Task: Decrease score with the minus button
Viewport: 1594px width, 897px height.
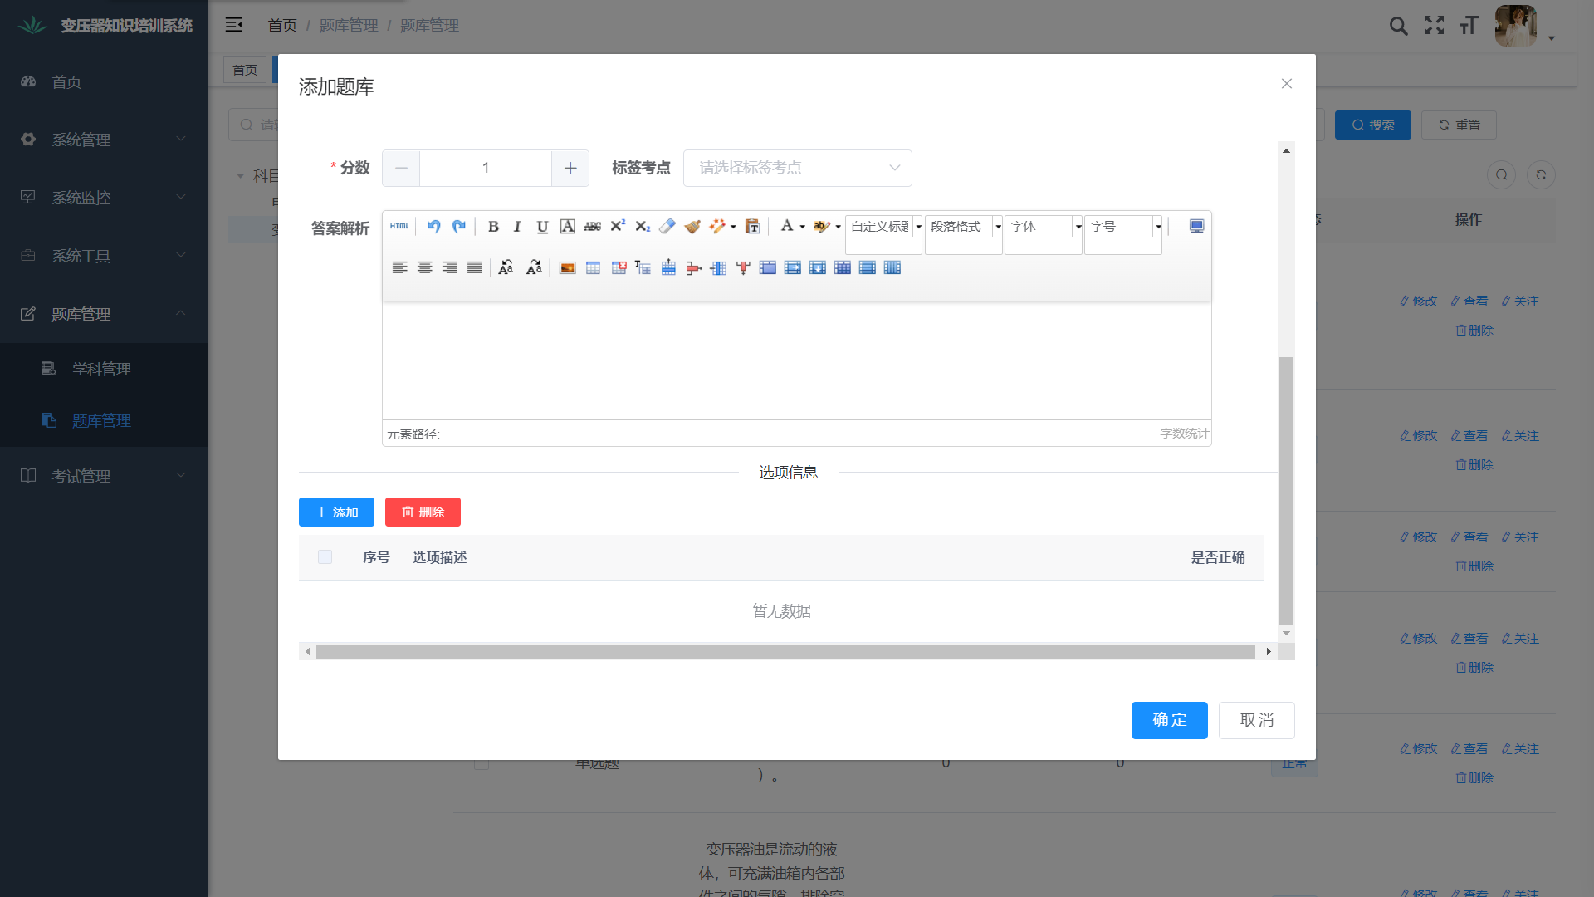Action: click(x=401, y=168)
